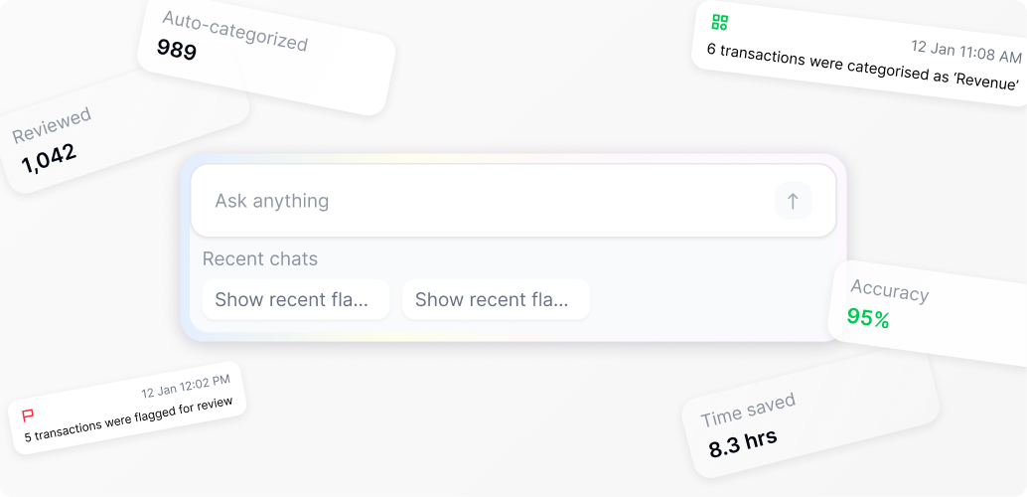Select the 'Accuracy' card label
Screen dimensions: 1027x497
[x=890, y=290]
